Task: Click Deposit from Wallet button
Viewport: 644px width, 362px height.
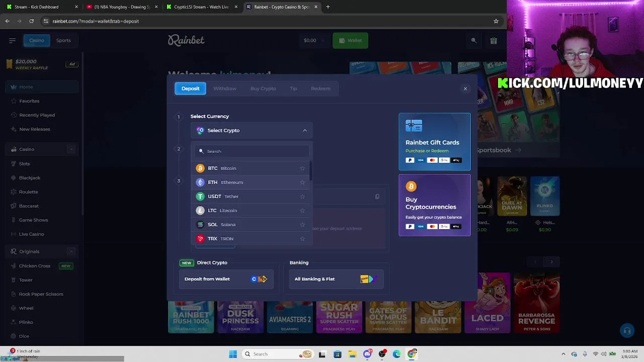Action: (226, 279)
